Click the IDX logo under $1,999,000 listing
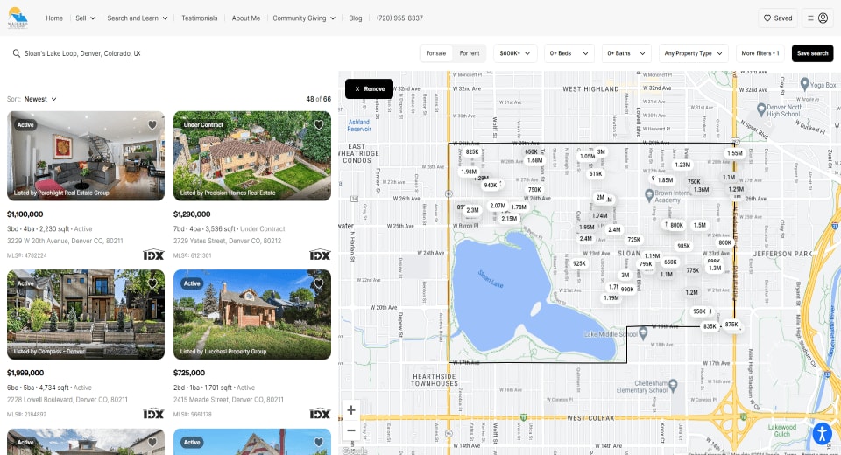841x455 pixels. tap(153, 414)
